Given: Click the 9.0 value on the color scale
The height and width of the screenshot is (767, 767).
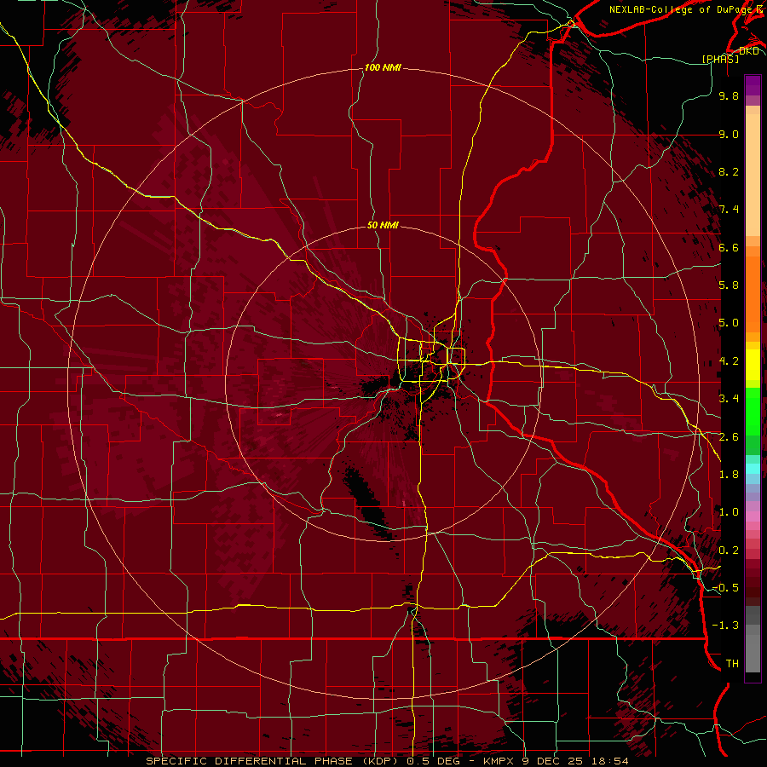Looking at the screenshot, I should (729, 134).
